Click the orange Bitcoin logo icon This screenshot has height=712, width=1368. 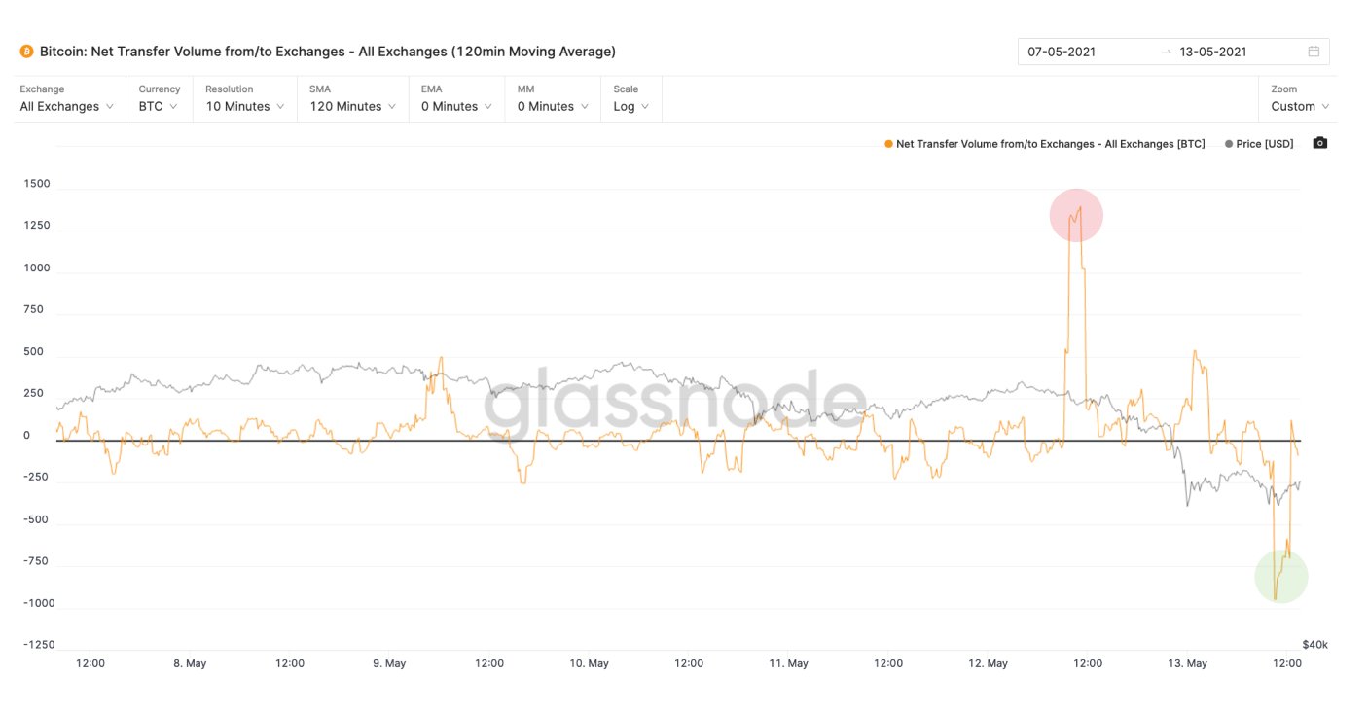pos(26,51)
